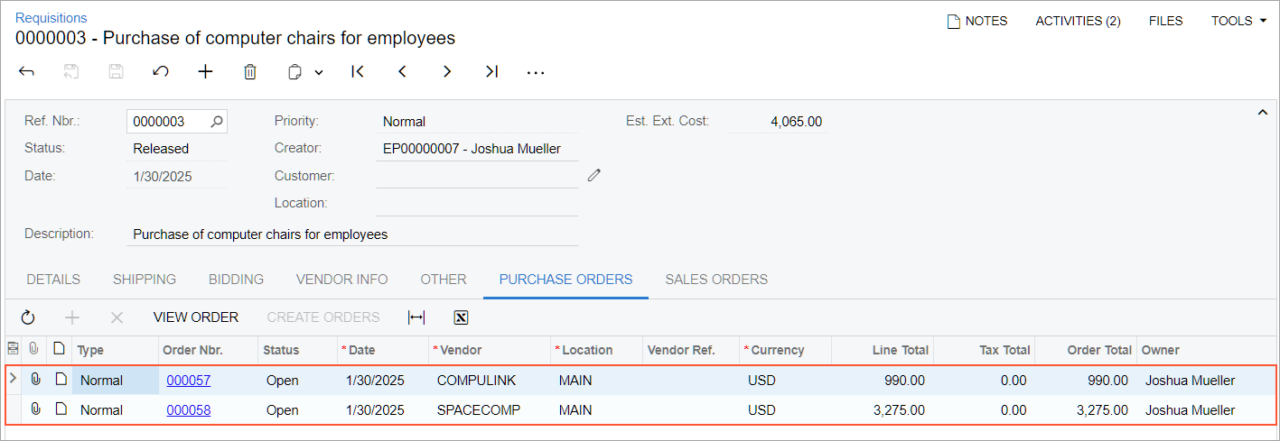The image size is (1280, 441).
Task: Collapse the requisition summary panel
Action: pyautogui.click(x=1262, y=112)
